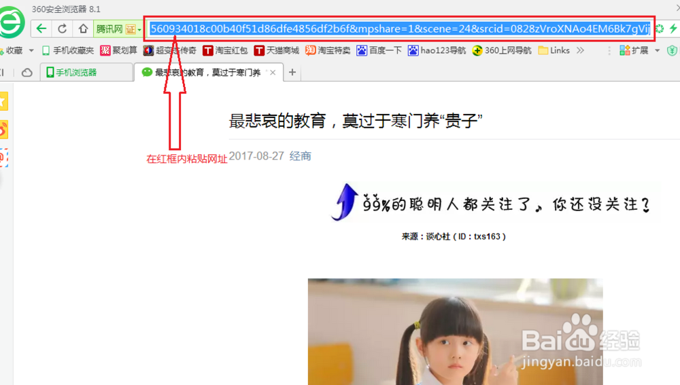Open hao123导航 bookmark

pyautogui.click(x=437, y=51)
